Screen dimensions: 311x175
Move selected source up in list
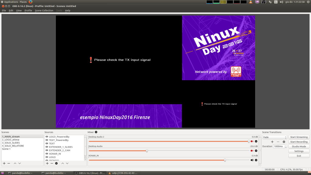63,163
